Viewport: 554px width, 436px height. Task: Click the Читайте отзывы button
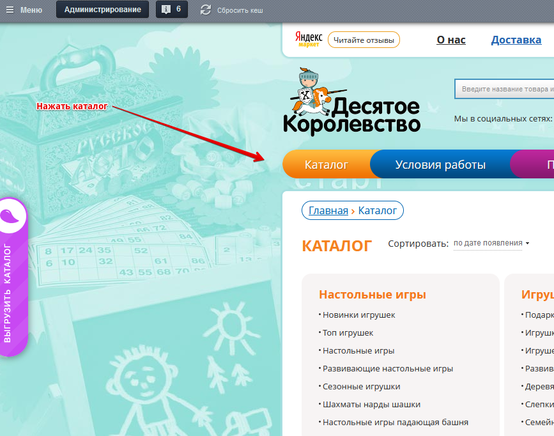tap(364, 40)
